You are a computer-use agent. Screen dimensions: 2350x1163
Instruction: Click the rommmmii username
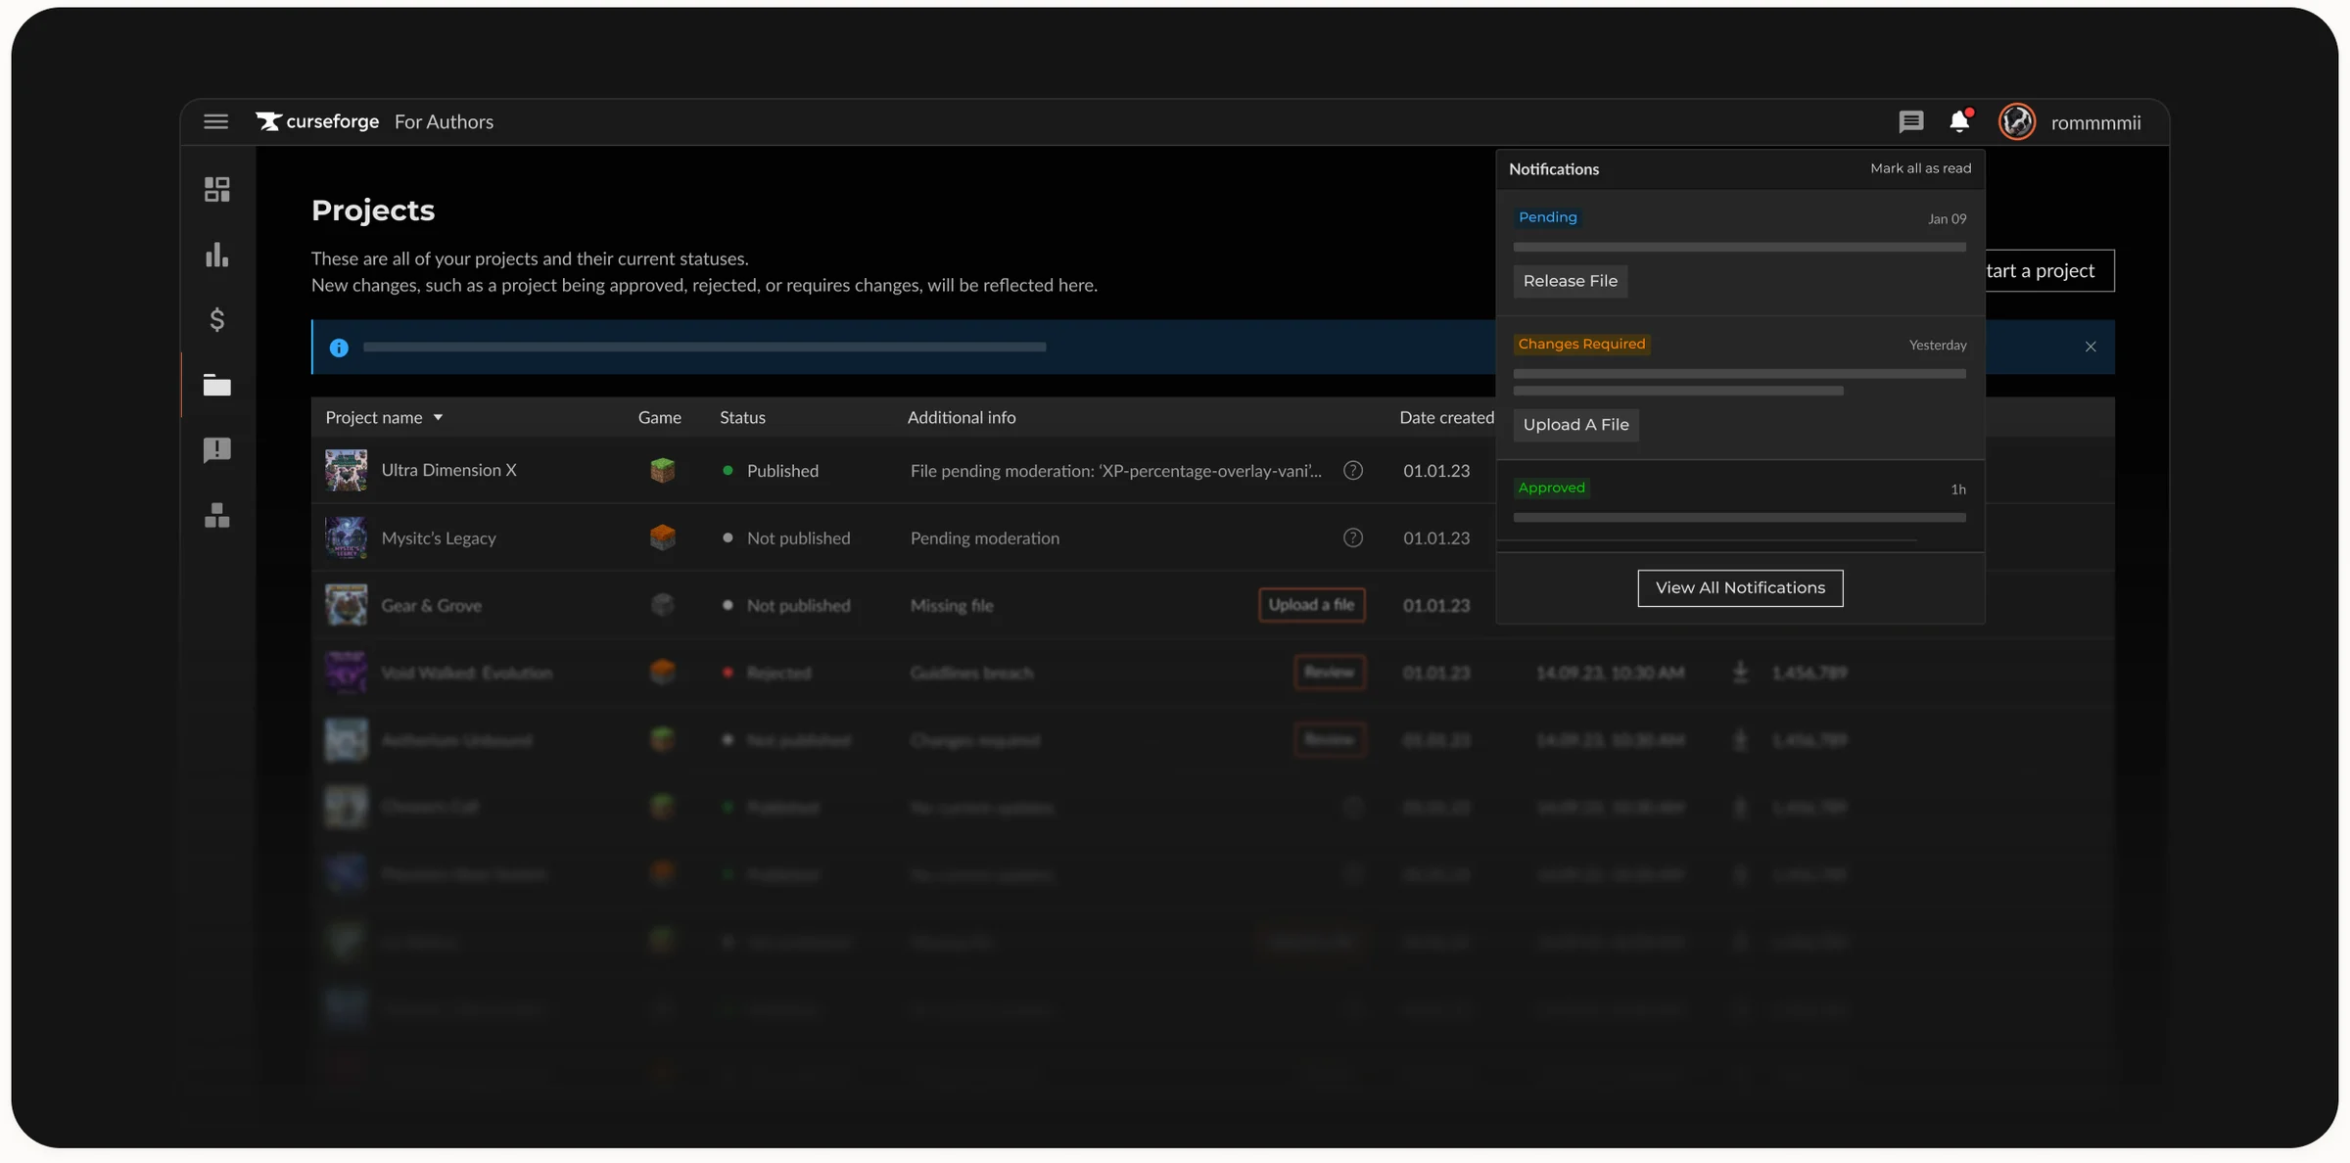2095,122
